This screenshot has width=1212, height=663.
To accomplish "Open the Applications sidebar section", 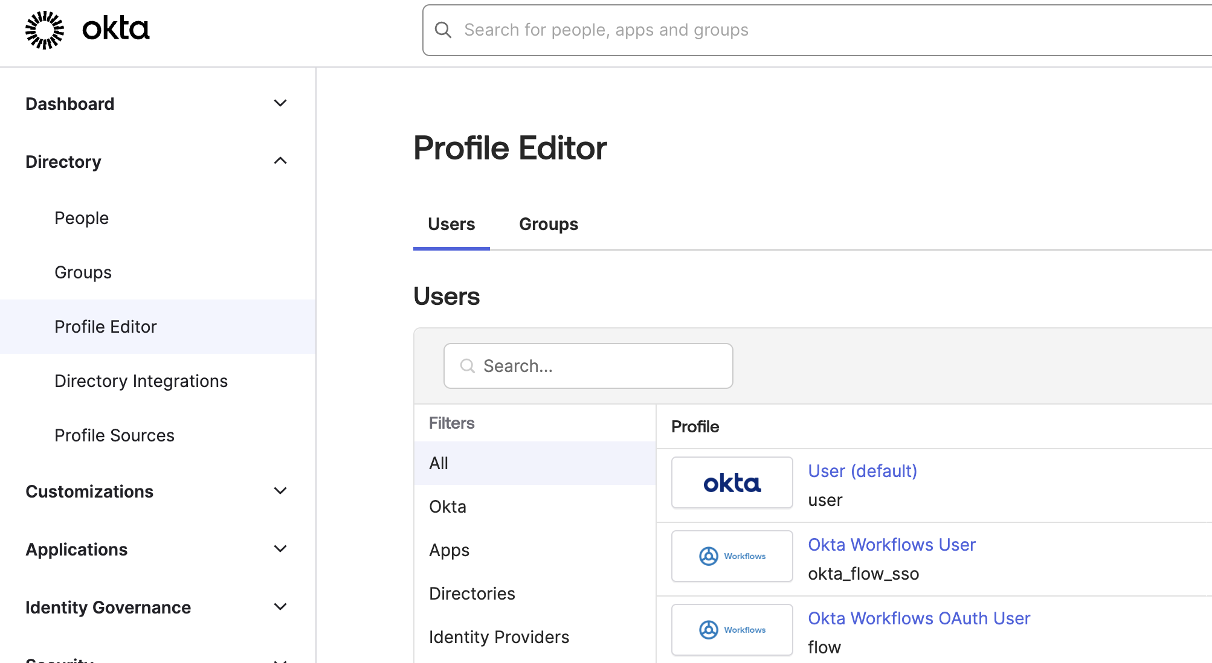I will [x=157, y=549].
